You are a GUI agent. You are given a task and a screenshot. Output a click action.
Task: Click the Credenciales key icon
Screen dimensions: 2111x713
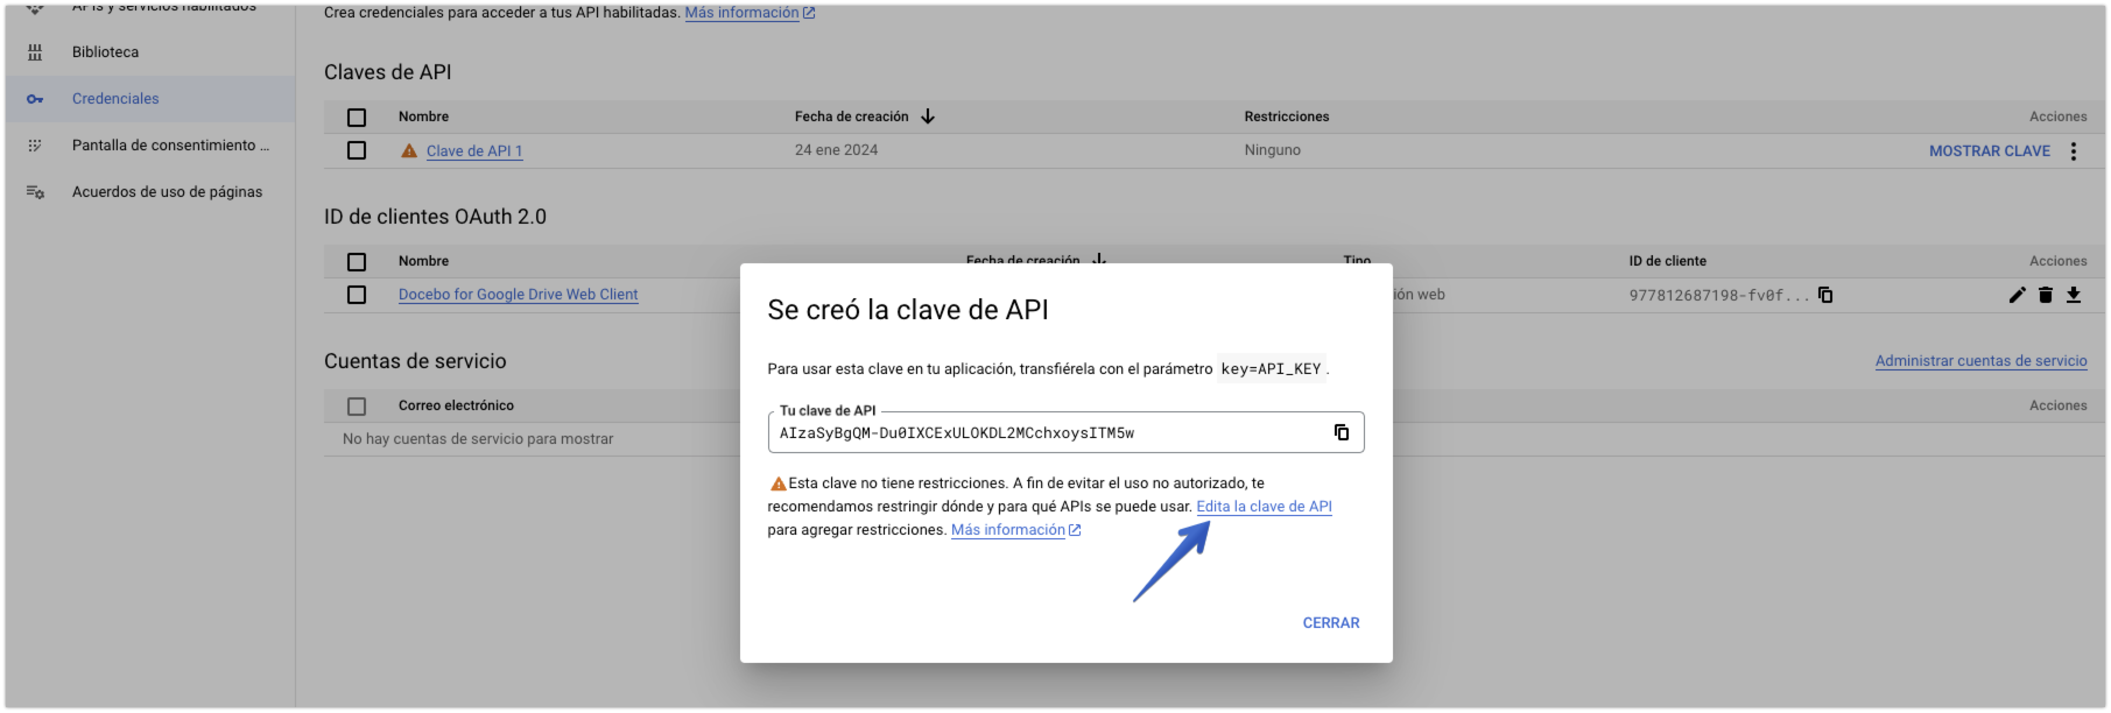(34, 99)
